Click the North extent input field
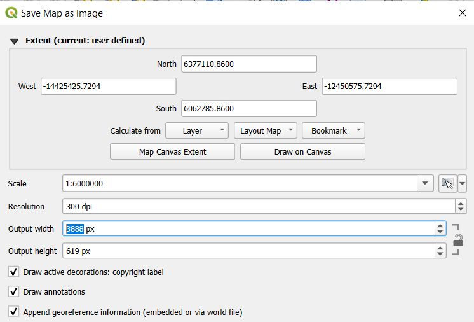Viewport: 474px width, 322px height. (x=249, y=64)
